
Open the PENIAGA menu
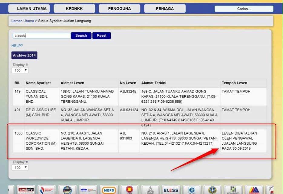[165, 8]
